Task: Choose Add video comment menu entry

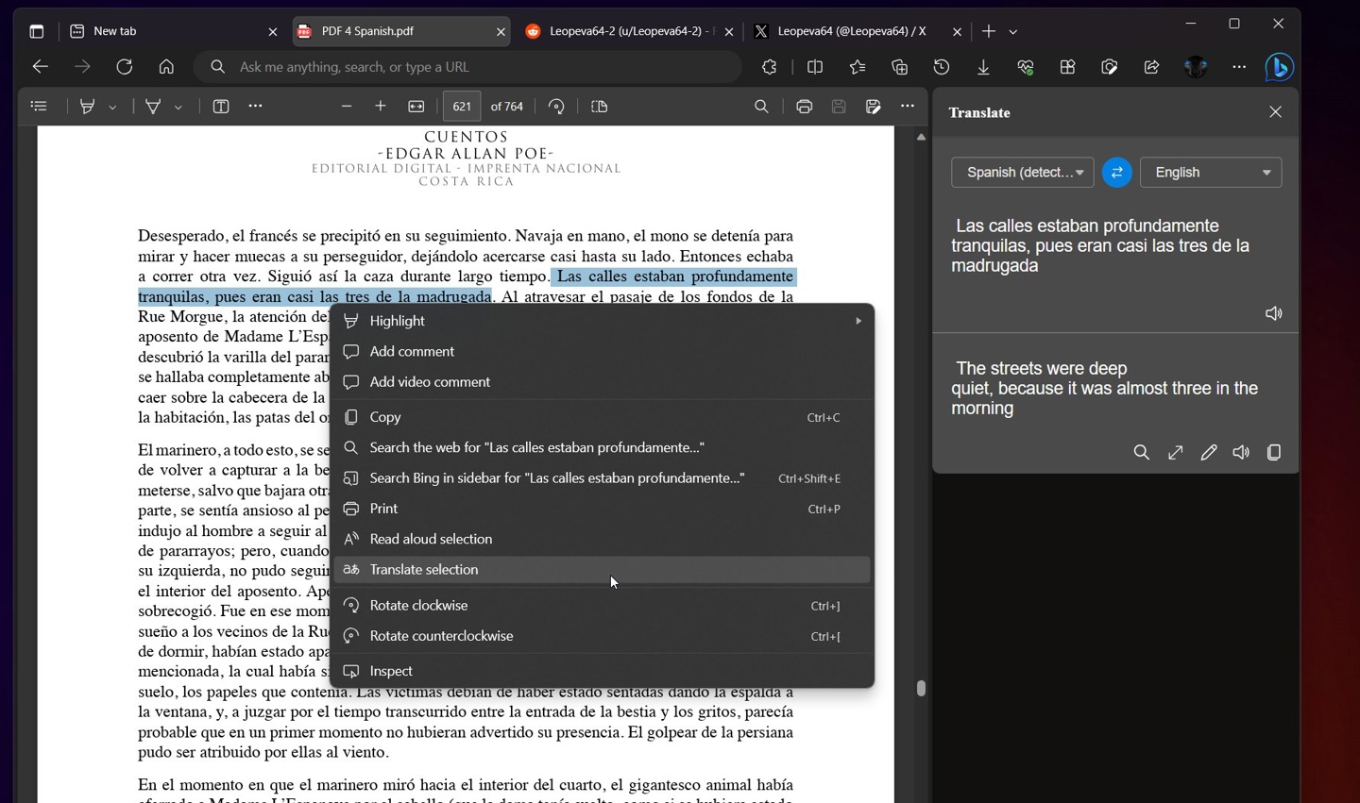Action: click(x=602, y=382)
